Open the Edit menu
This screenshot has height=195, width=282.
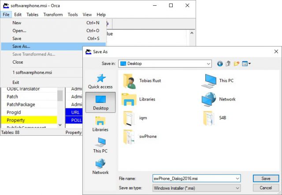click(18, 14)
